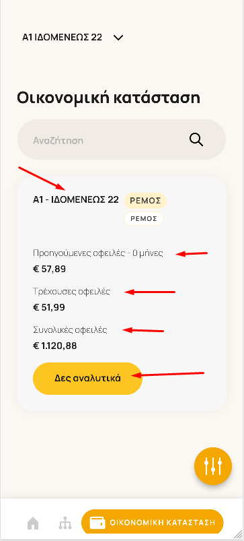Click the wallet icon in bottom bar
The height and width of the screenshot is (541, 244).
point(97,522)
